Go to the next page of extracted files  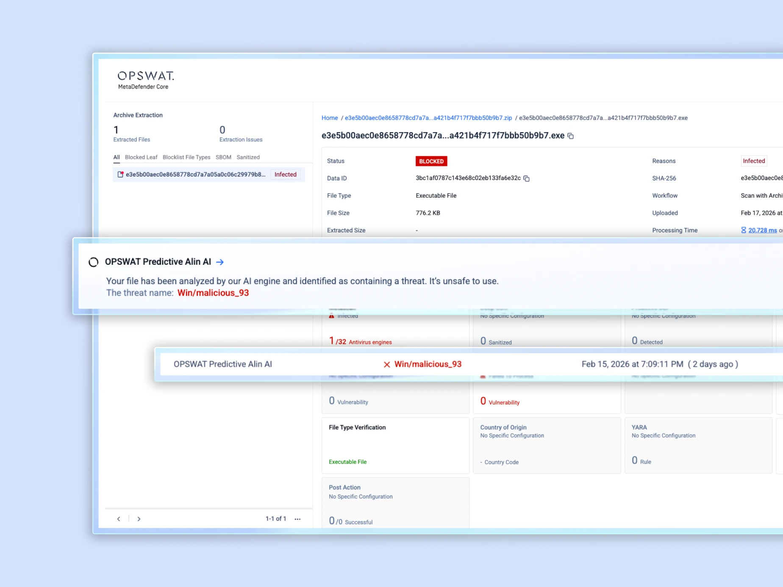(x=139, y=519)
